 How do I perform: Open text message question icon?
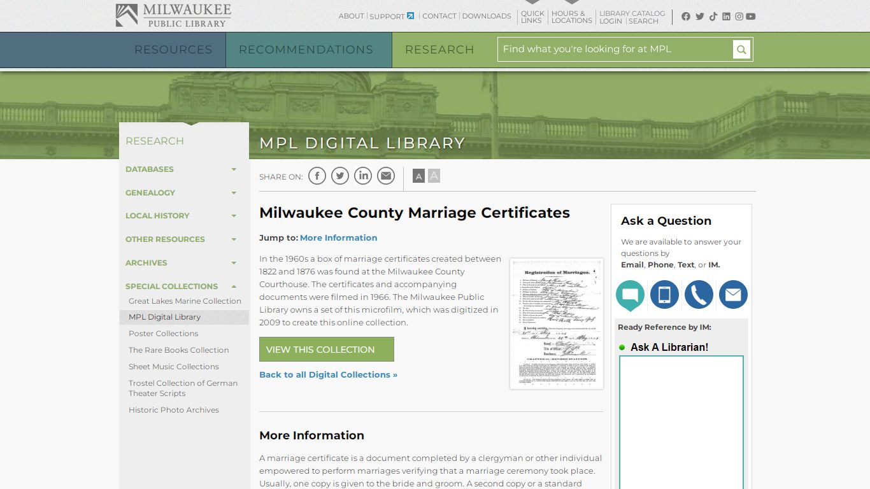point(664,295)
